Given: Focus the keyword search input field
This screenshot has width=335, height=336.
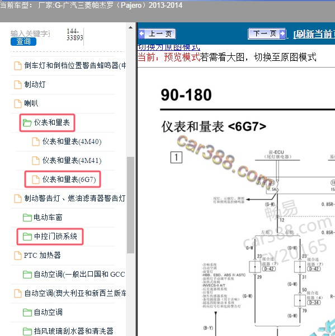Looking at the screenshot, I should pos(31,33).
